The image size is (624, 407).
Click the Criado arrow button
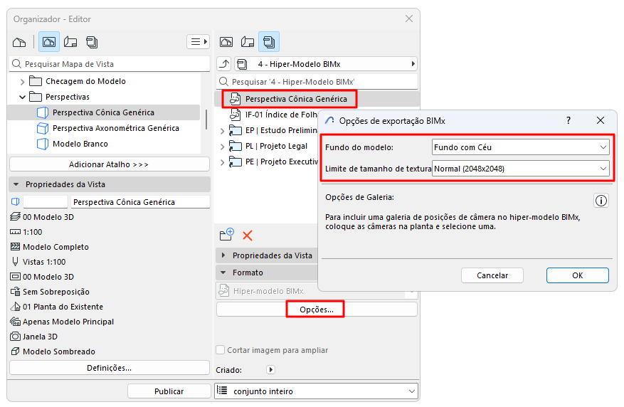pos(271,369)
